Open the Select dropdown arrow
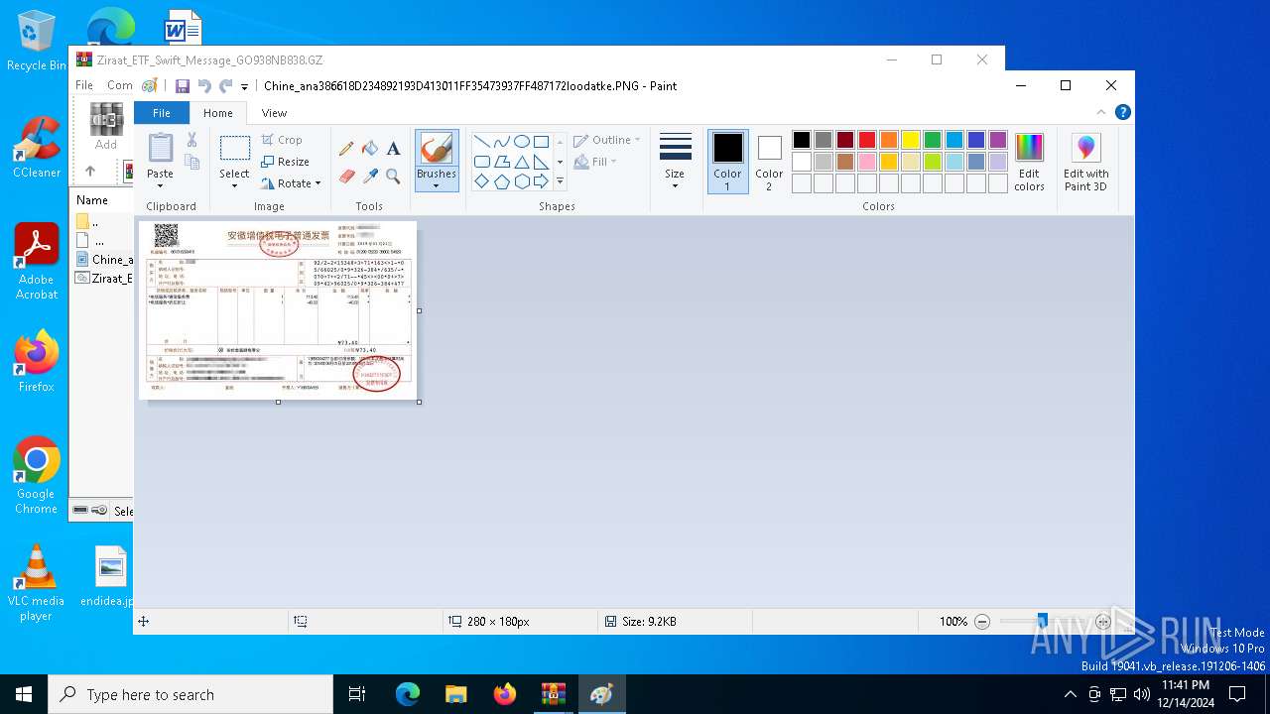Viewport: 1270px width, 714px height. (235, 186)
